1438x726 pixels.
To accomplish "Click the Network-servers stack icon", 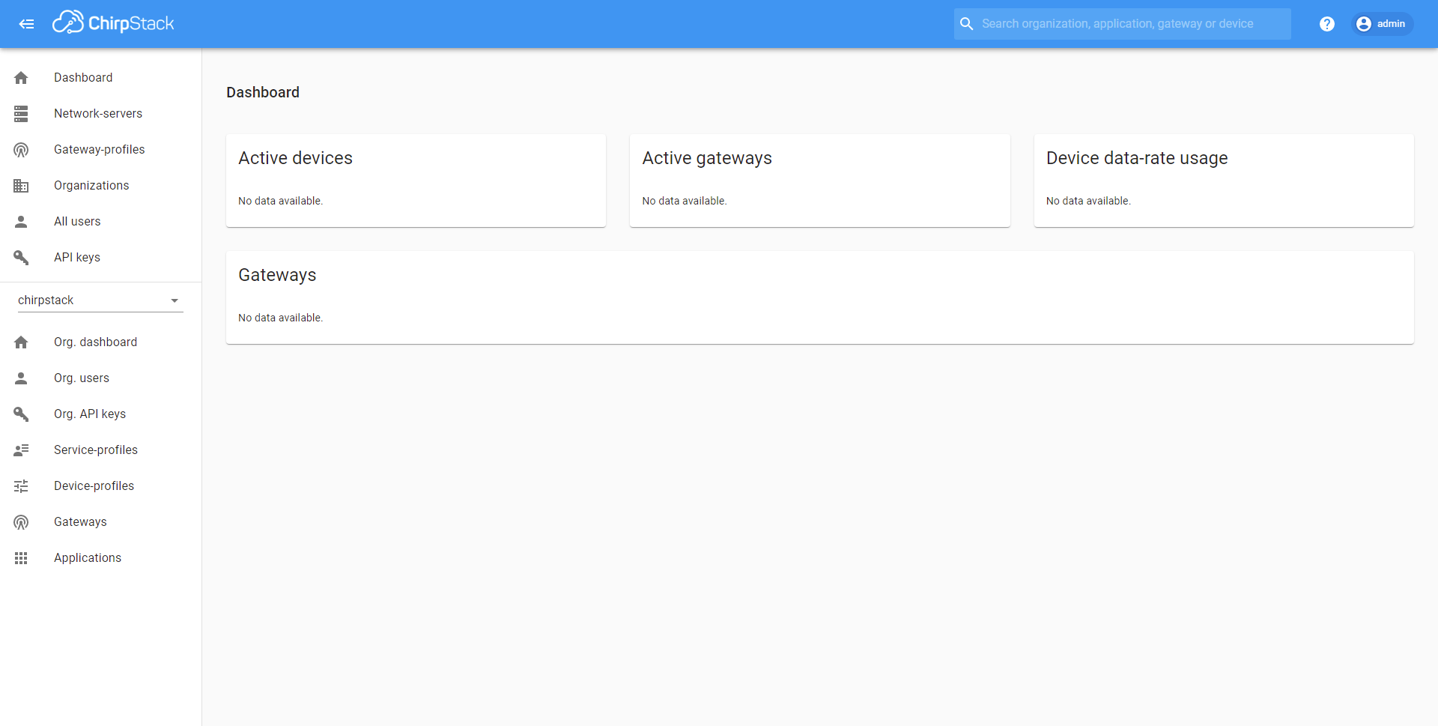I will click(21, 113).
